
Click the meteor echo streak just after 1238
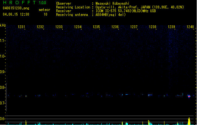(x=150, y=95)
